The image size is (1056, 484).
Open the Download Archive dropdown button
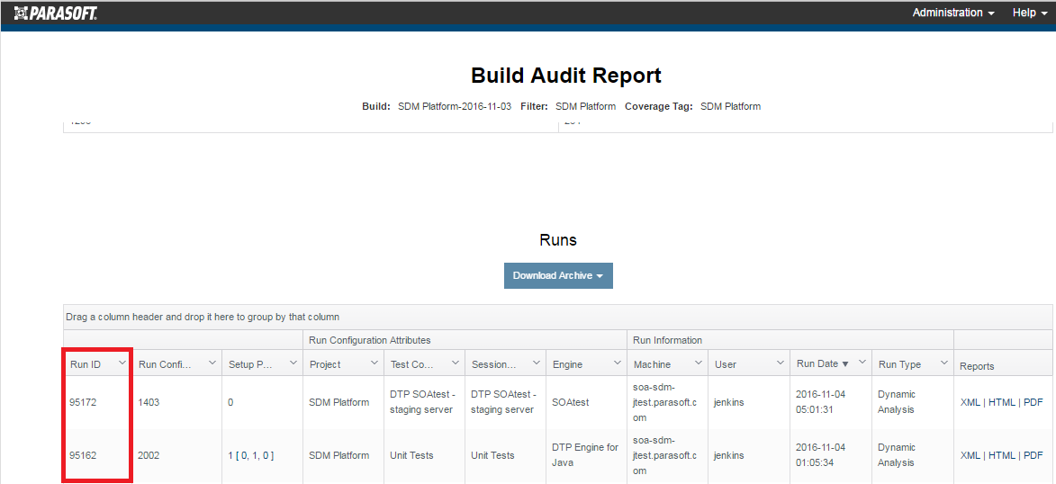(x=558, y=275)
